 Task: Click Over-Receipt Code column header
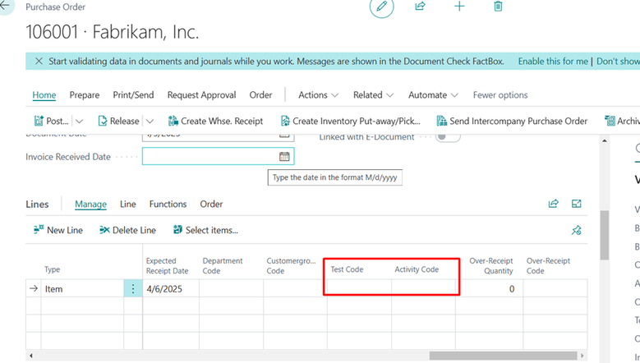pyautogui.click(x=548, y=265)
